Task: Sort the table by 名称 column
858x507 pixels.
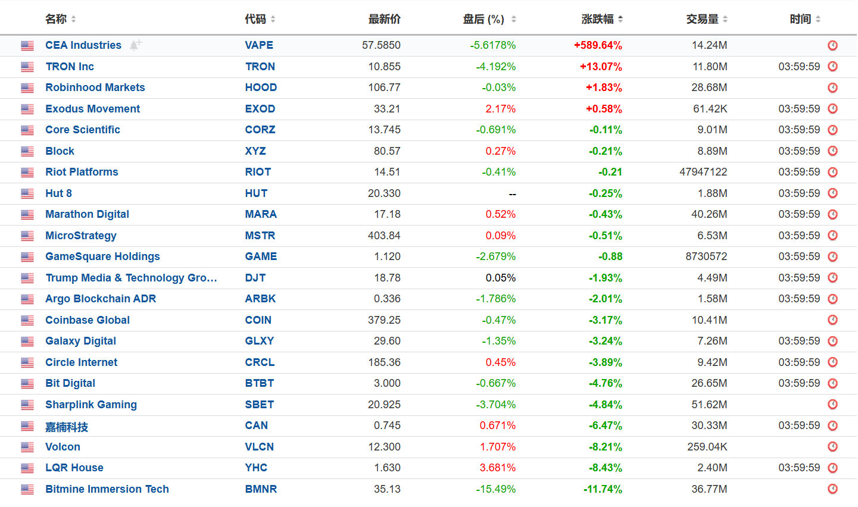Action: [60, 19]
